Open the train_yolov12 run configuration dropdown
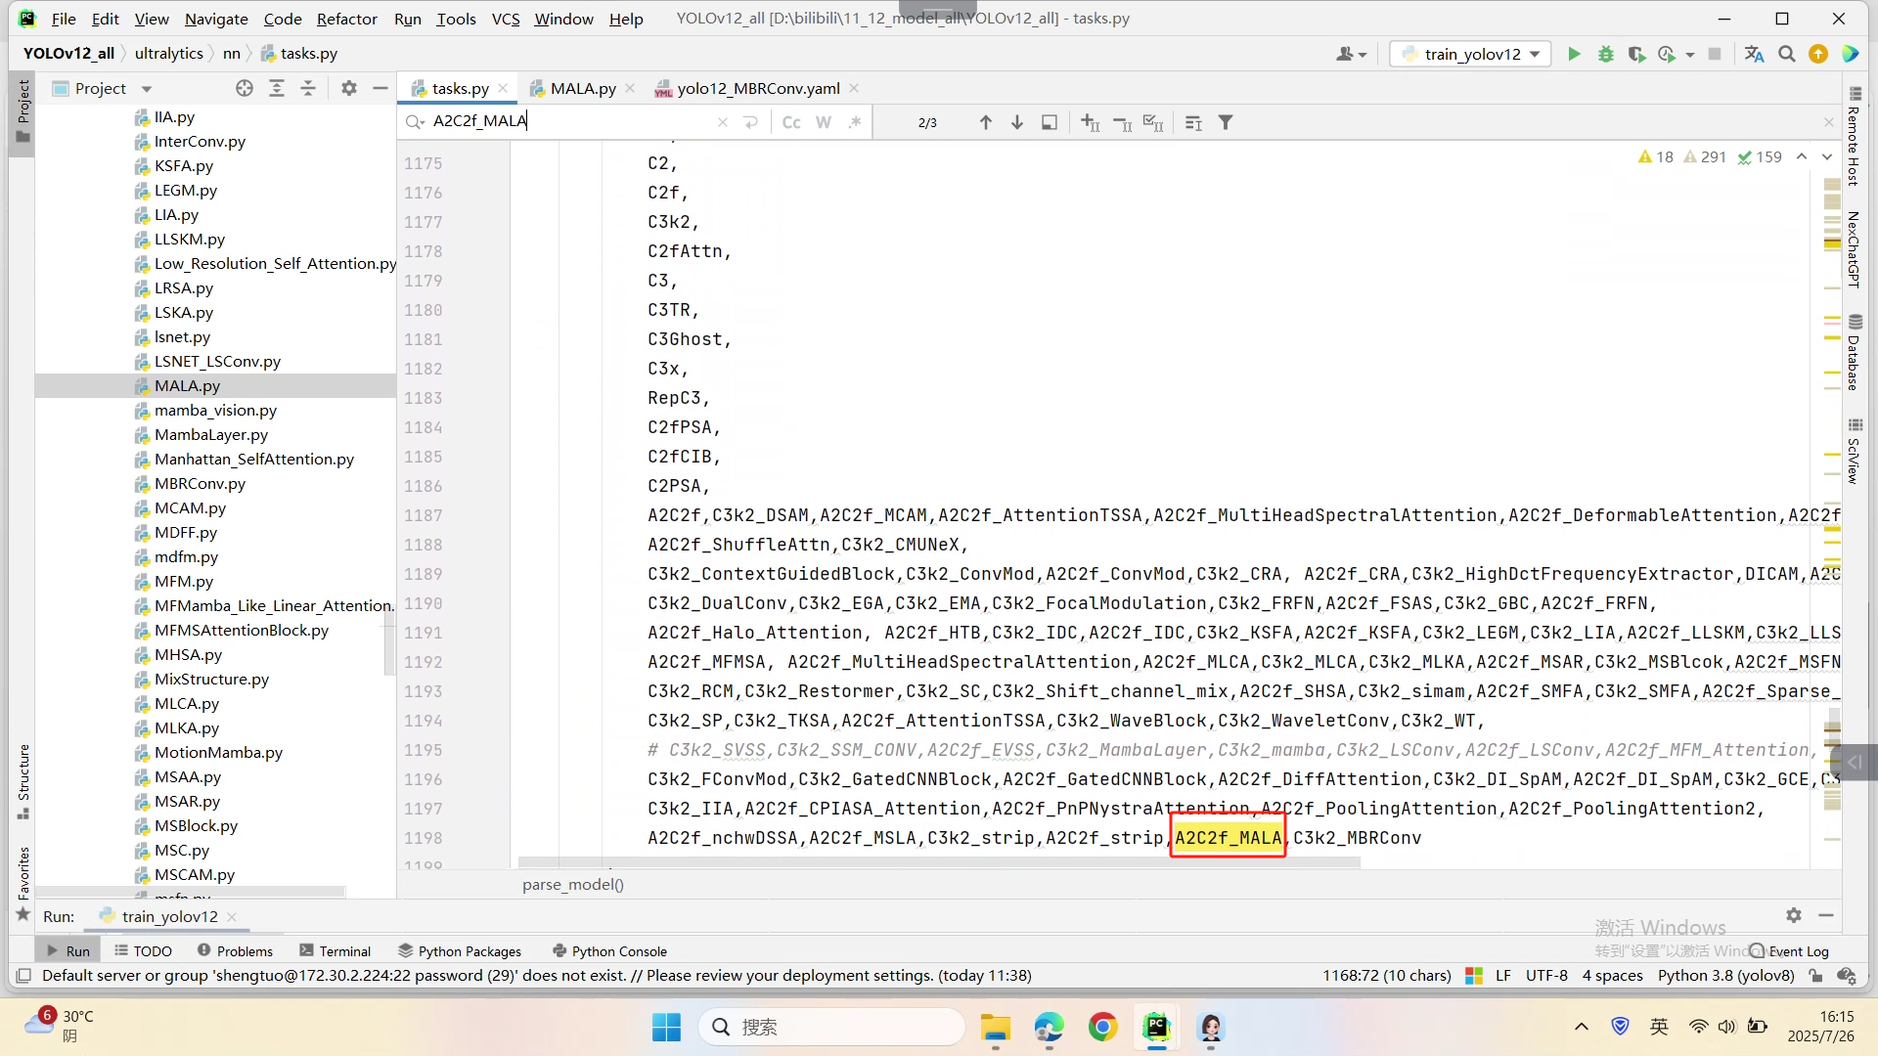1878x1056 pixels. (x=1470, y=54)
